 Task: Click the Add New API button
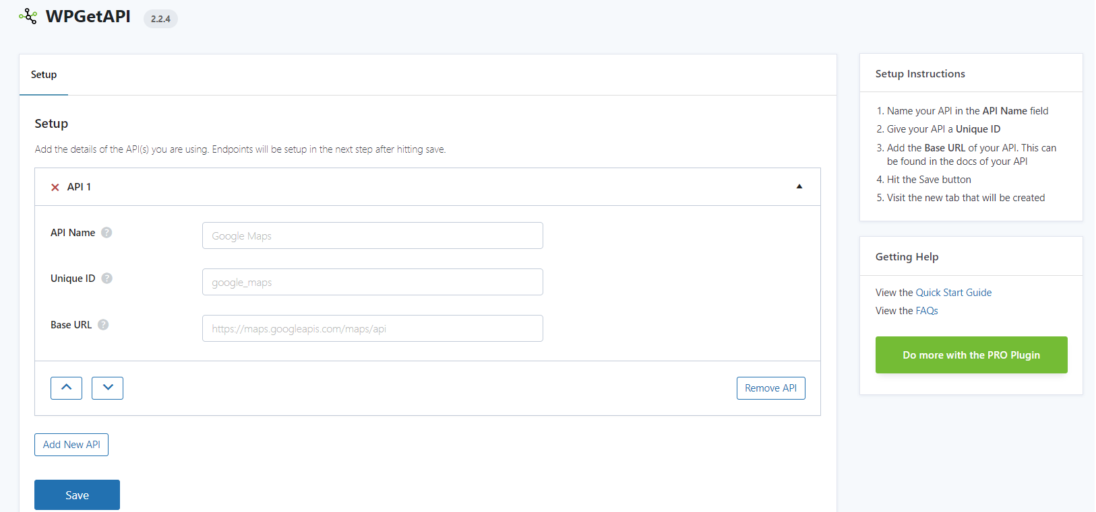pyautogui.click(x=71, y=445)
